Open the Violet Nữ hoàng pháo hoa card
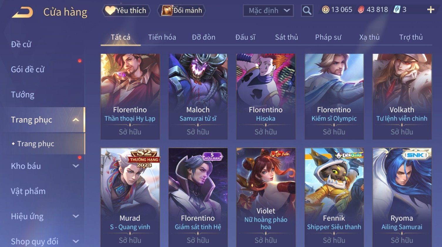442x247 pixels. point(266,197)
